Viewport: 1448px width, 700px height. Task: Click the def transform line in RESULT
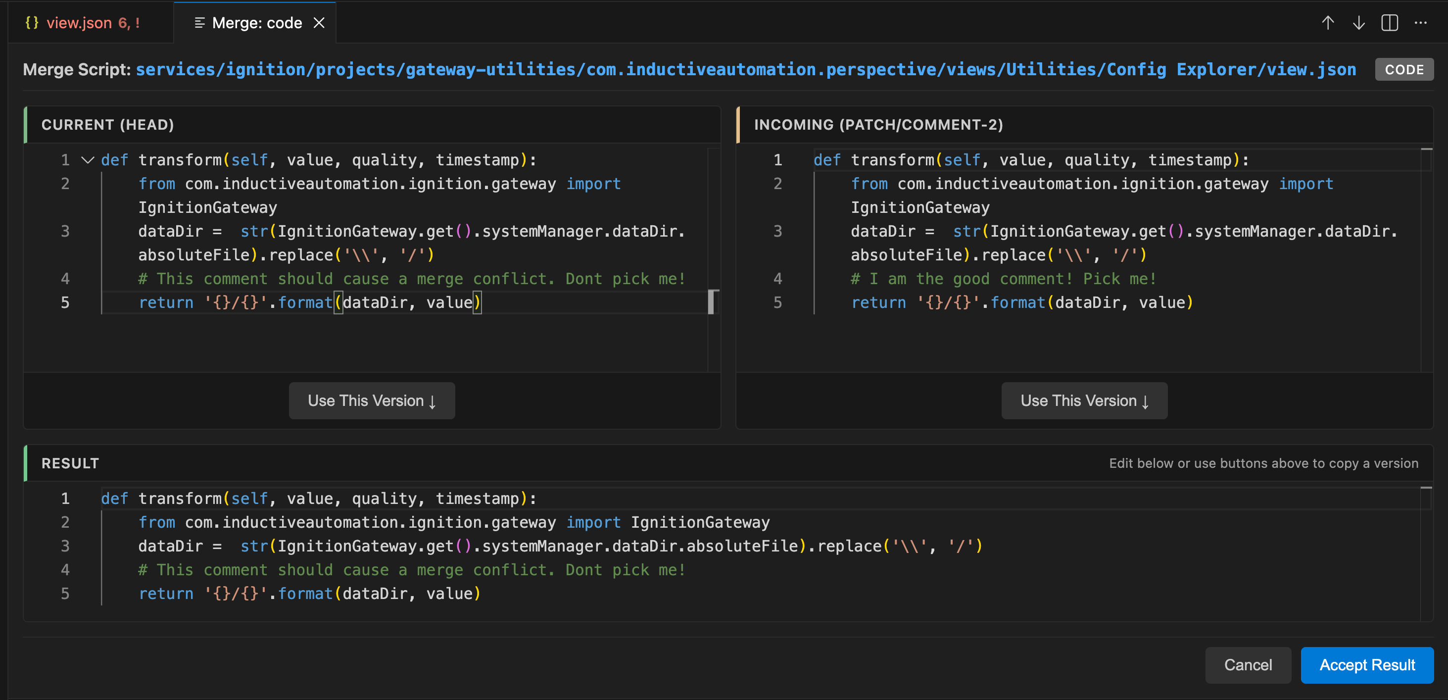[x=318, y=499]
